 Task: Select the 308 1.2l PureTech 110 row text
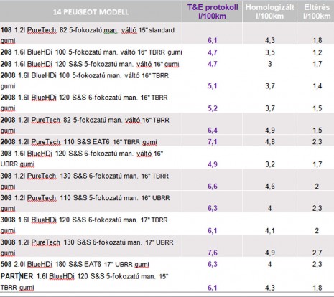coord(85,203)
